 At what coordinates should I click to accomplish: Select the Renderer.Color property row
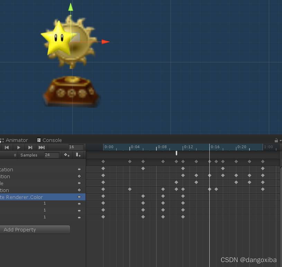coord(43,197)
